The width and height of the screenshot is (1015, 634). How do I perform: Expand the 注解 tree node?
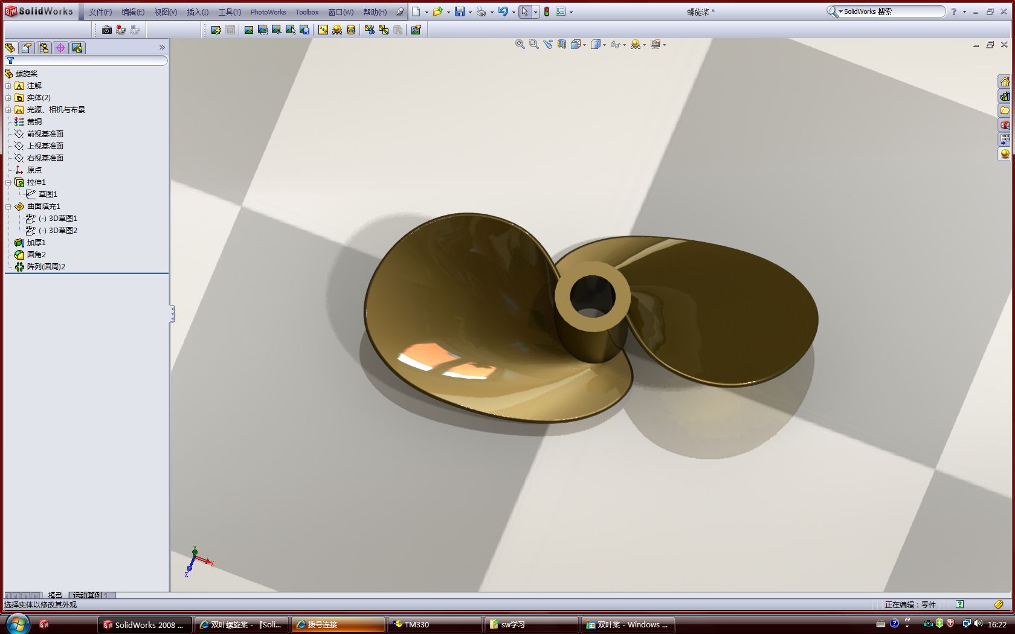point(8,86)
